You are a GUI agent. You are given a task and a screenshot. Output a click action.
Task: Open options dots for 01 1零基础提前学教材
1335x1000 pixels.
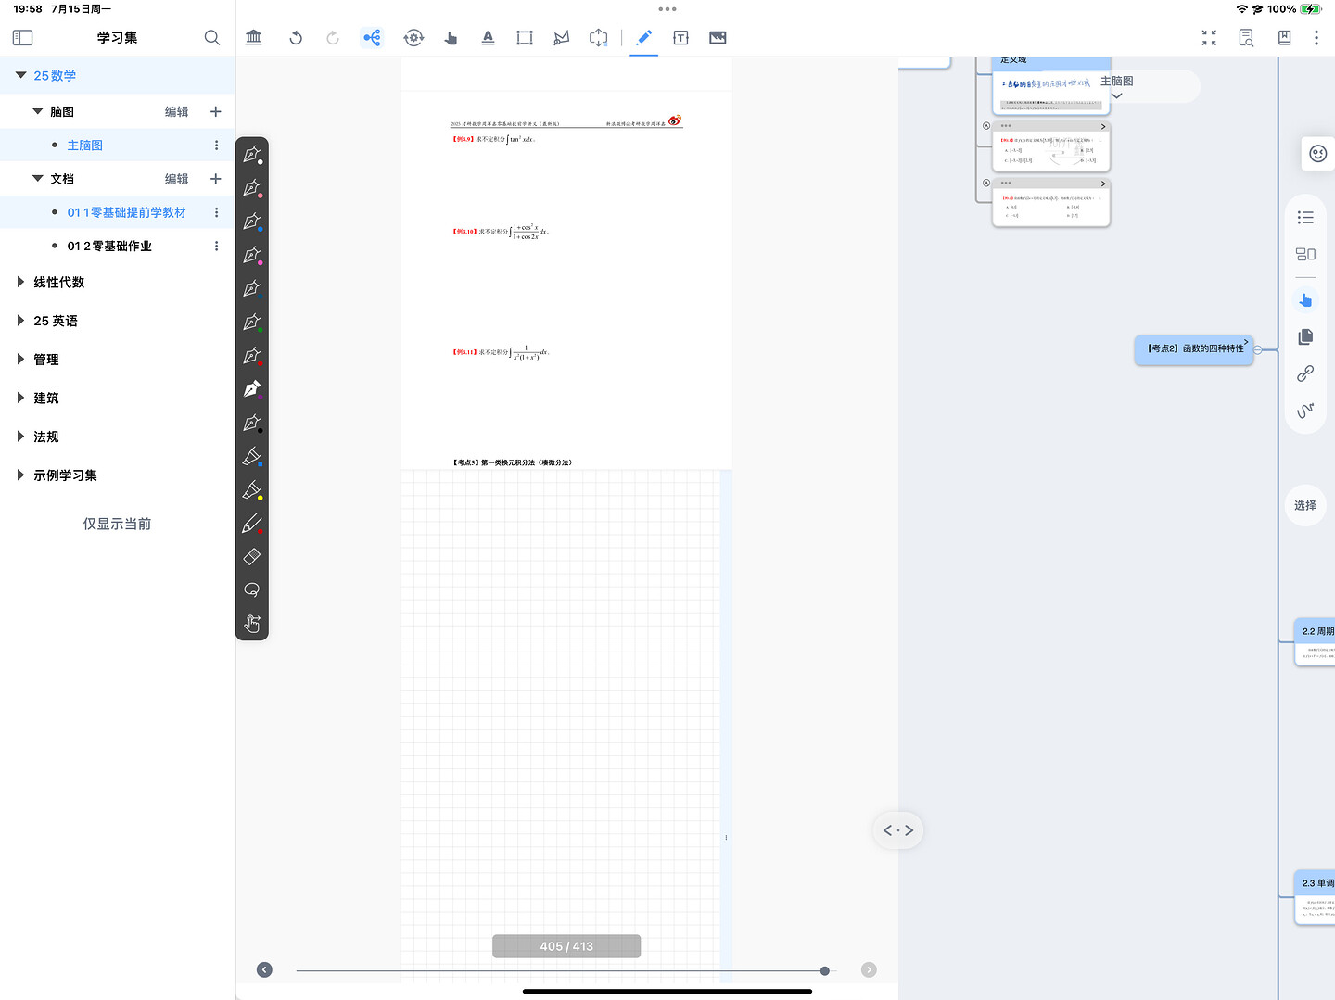pos(216,212)
